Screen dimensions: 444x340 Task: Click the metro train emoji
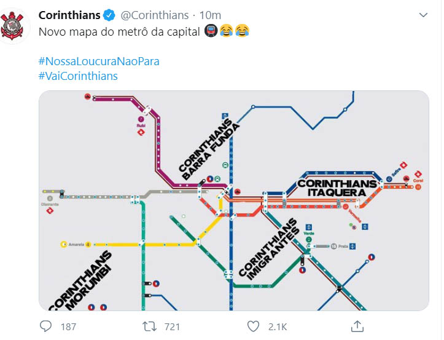tap(210, 31)
